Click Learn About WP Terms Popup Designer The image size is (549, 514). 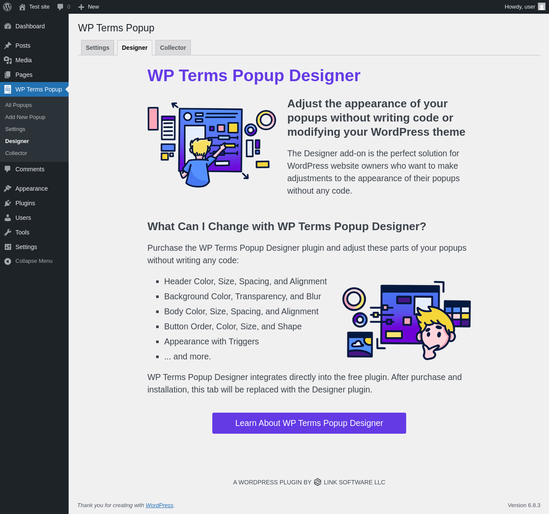309,423
